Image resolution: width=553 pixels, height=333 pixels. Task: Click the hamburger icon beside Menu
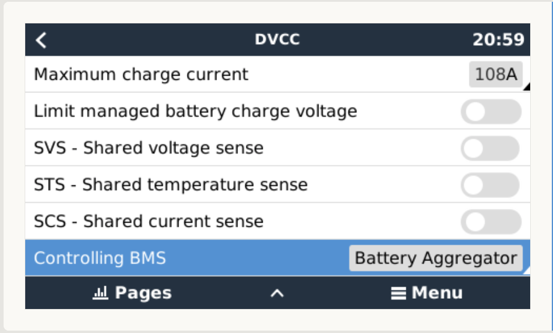(x=399, y=293)
